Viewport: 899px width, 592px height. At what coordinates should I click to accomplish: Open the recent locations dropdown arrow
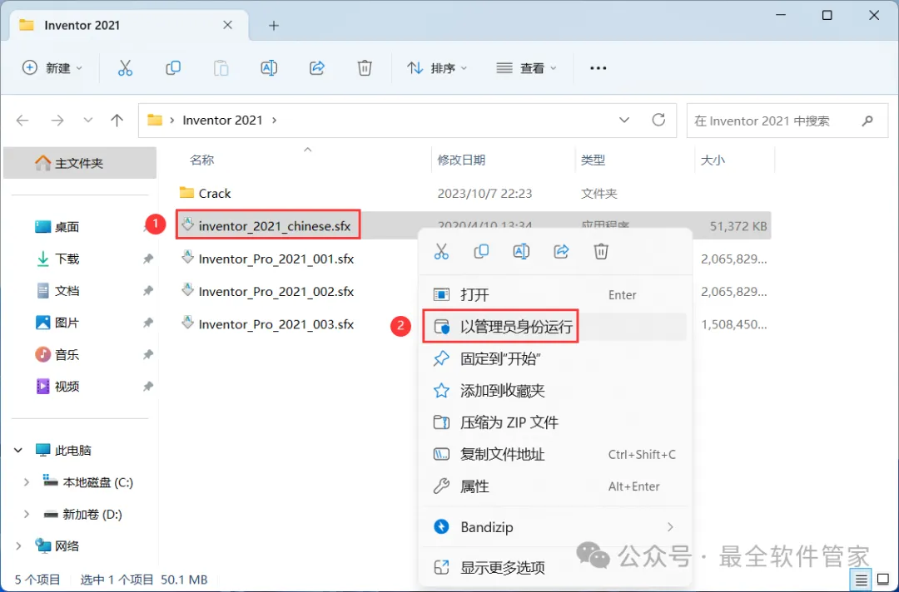(87, 121)
